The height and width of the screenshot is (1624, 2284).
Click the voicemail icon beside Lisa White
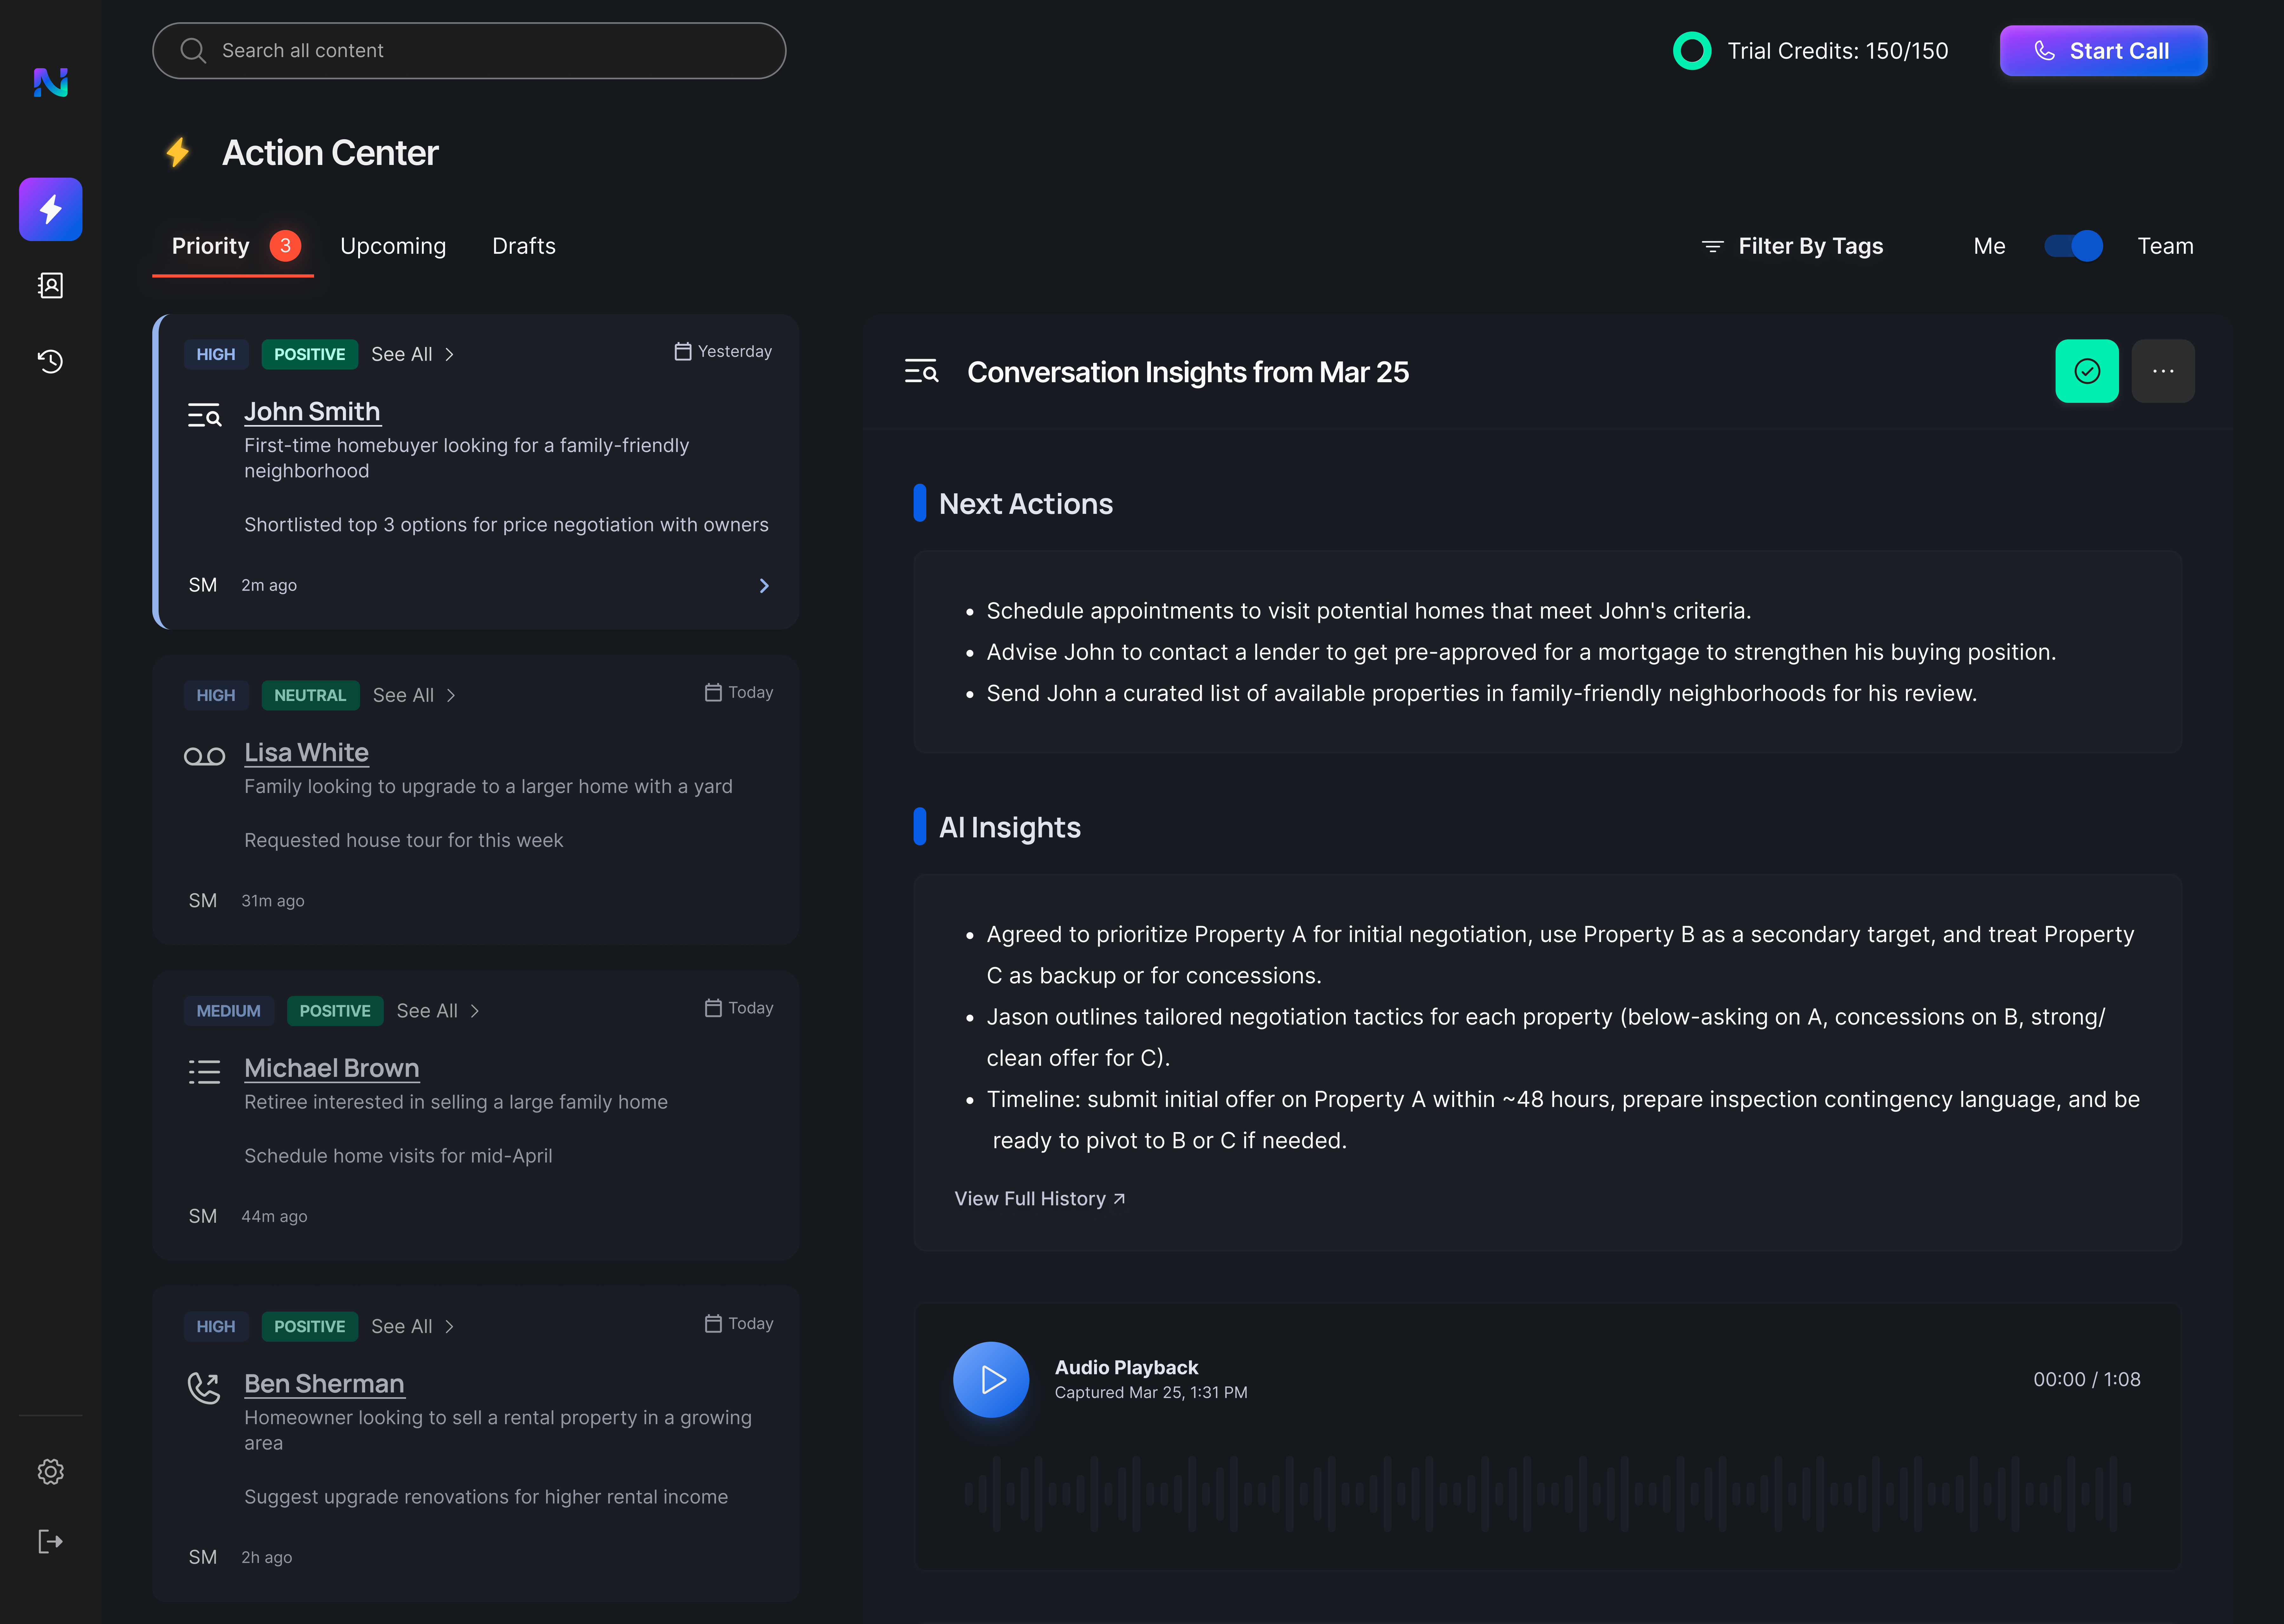(x=205, y=757)
